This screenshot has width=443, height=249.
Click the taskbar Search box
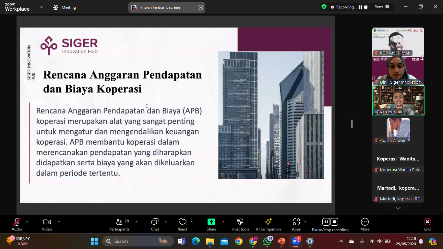(x=139, y=241)
